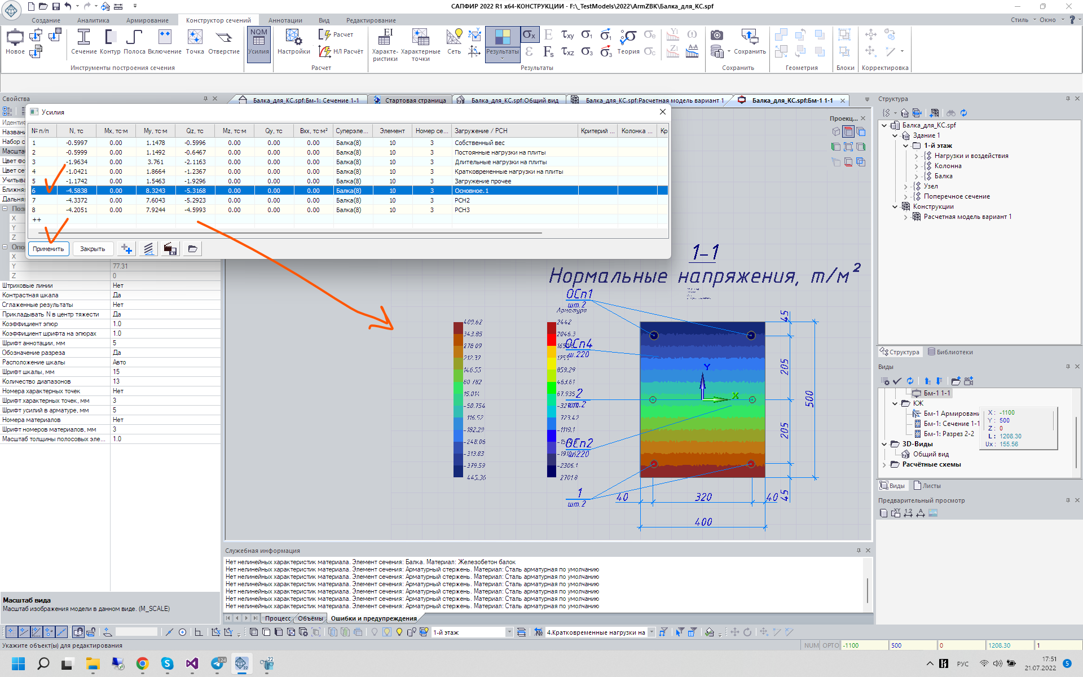Image resolution: width=1083 pixels, height=677 pixels.
Task: Expand the Колонна tree node
Action: (916, 166)
